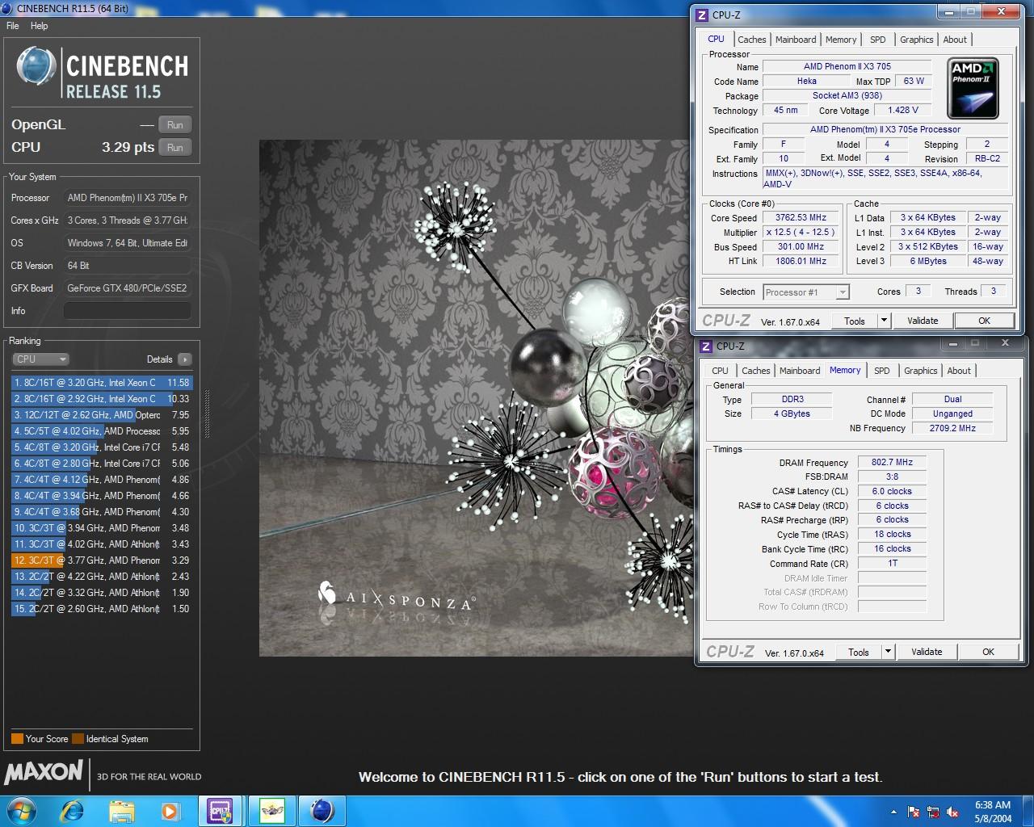
Task: Open SPD tab in bottom CPU-Z window
Action: pyautogui.click(x=881, y=371)
